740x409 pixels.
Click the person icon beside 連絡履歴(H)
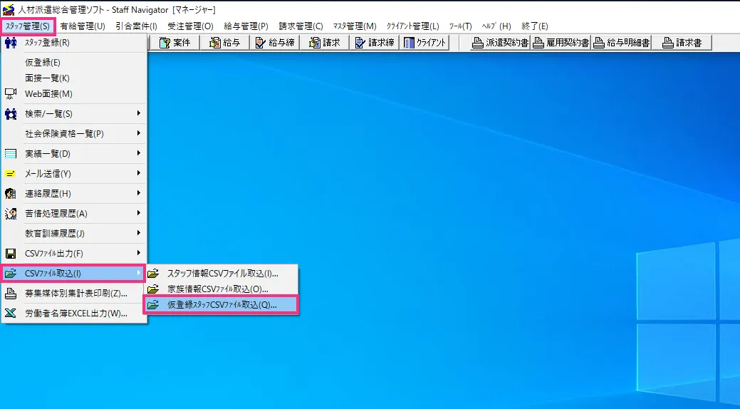tap(11, 193)
